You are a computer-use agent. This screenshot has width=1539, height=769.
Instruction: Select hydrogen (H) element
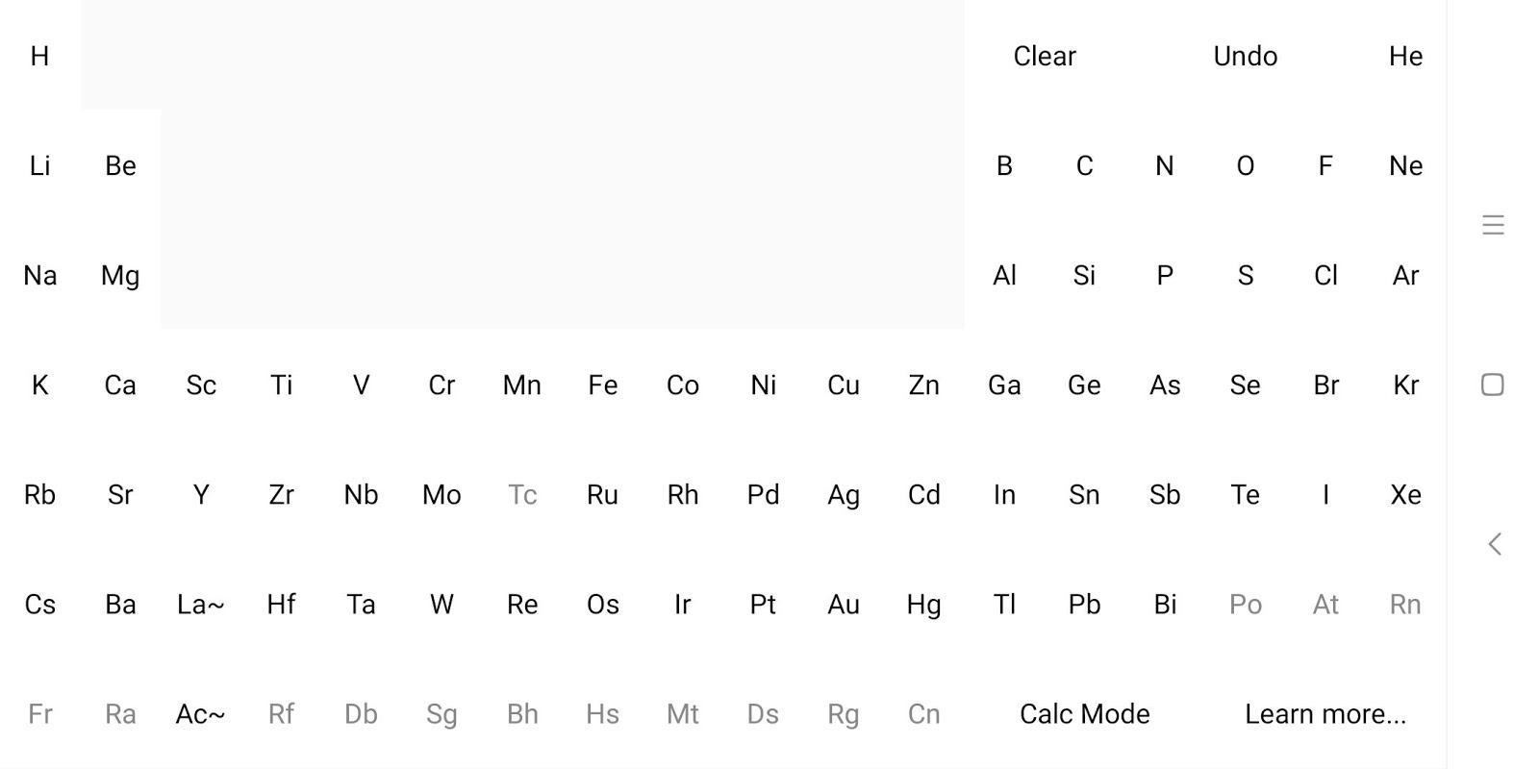tap(39, 57)
